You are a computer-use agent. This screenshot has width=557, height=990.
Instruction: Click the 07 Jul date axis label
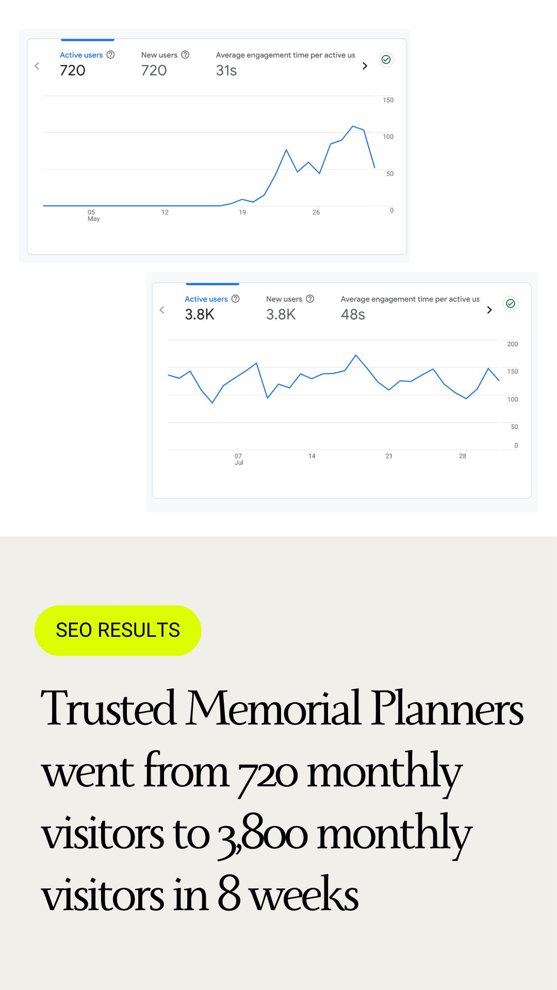coord(238,459)
